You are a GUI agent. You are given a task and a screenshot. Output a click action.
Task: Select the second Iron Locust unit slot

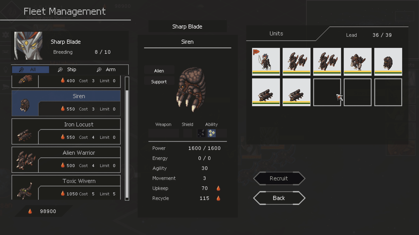[296, 92]
